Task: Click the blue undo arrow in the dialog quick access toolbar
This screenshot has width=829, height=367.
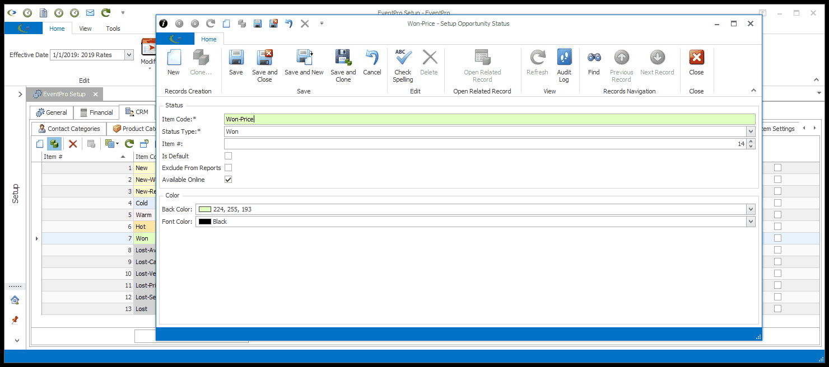Action: click(x=289, y=23)
